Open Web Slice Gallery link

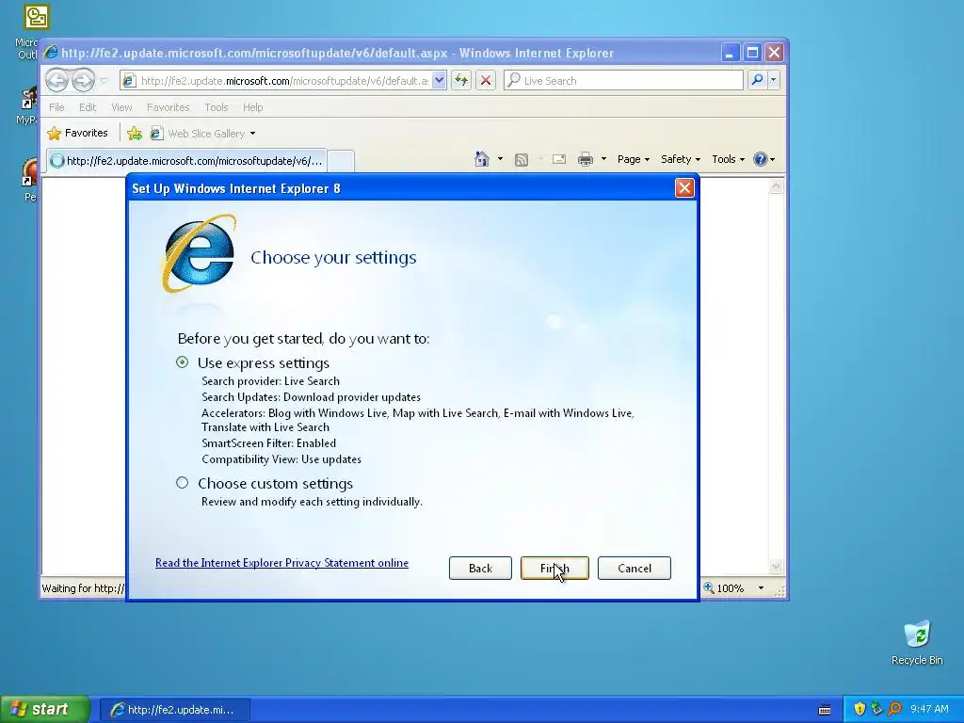pyautogui.click(x=198, y=134)
